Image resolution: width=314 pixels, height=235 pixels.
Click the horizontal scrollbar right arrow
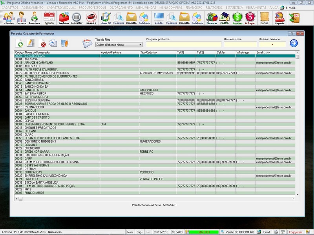[x=293, y=199]
